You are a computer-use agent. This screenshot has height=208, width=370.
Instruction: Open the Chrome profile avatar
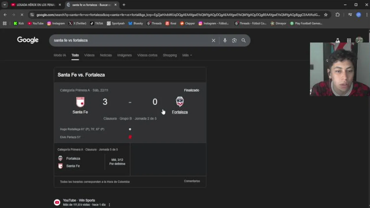[359, 15]
